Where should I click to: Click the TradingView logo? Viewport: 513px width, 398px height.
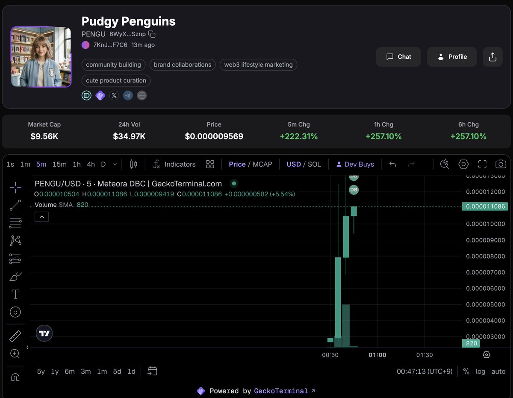44,333
